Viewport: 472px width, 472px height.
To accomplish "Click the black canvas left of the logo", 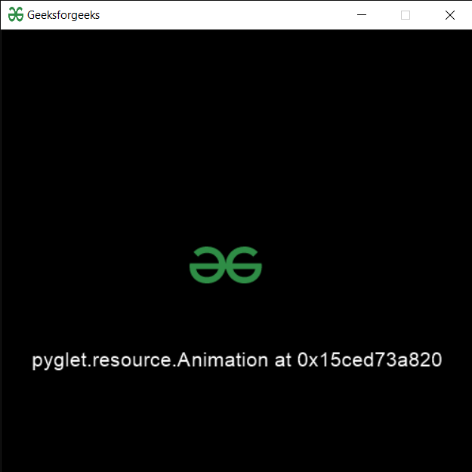I will (95, 265).
